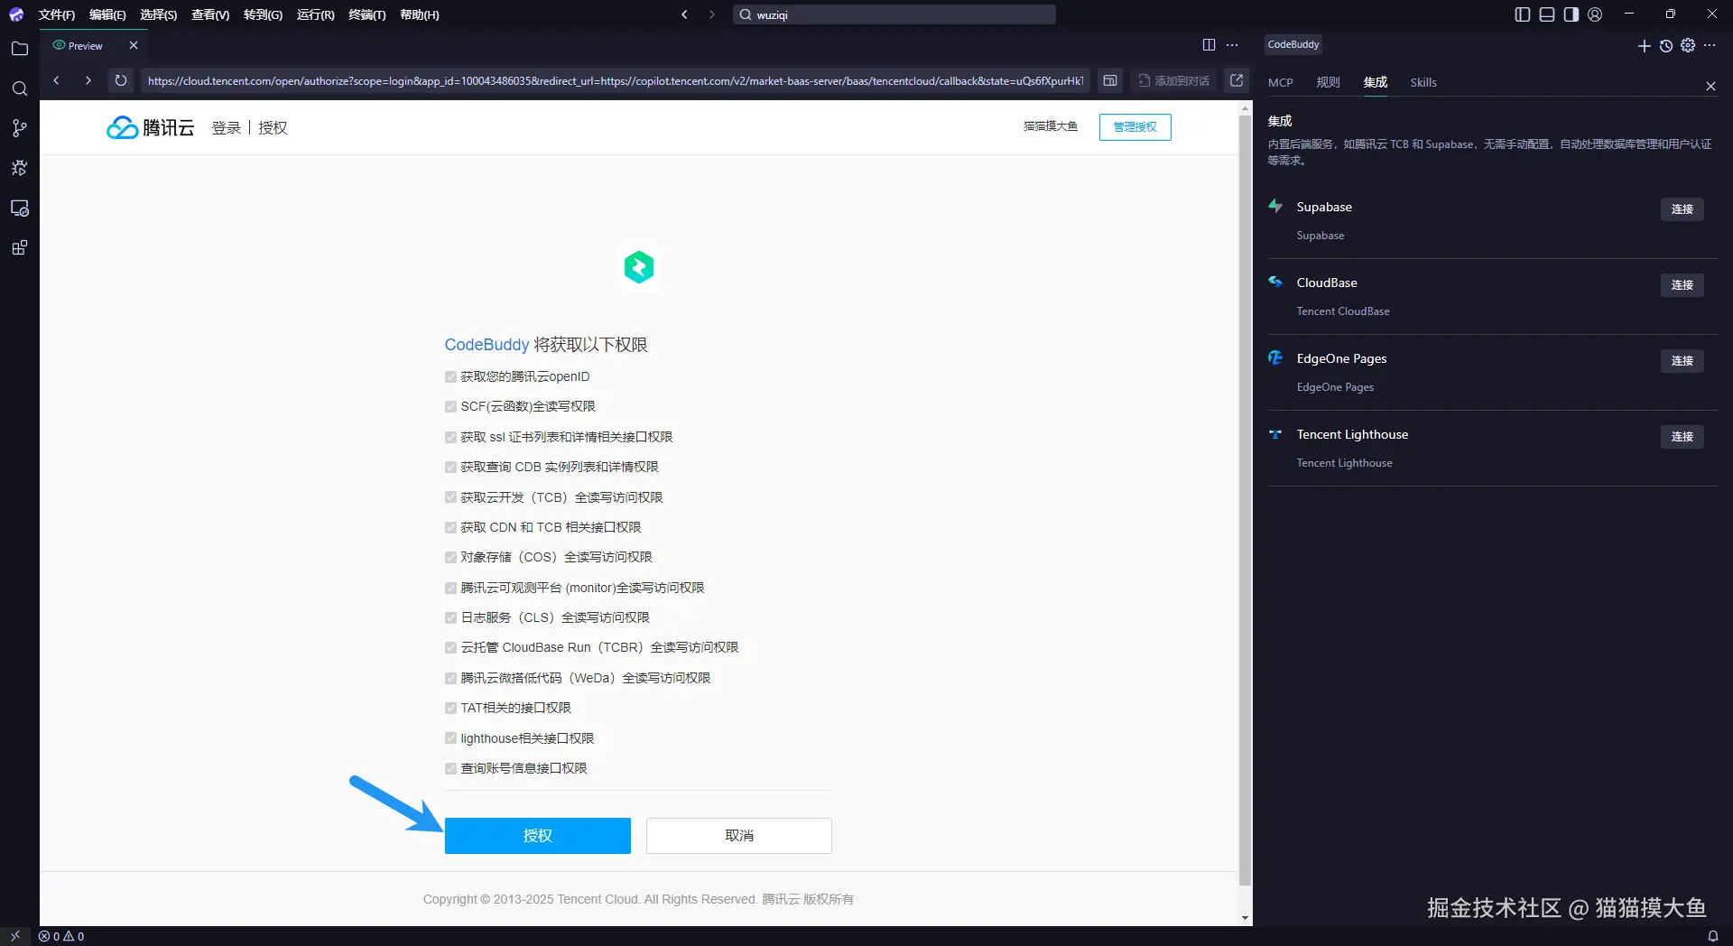1733x946 pixels.
Task: Toggle the 日志服务 (CLS) checkbox
Action: tap(450, 618)
